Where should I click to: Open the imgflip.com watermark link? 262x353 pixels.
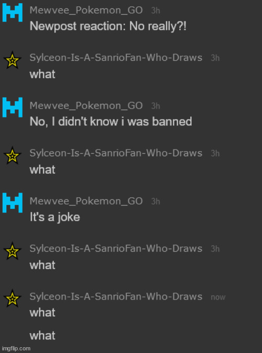tap(16, 348)
